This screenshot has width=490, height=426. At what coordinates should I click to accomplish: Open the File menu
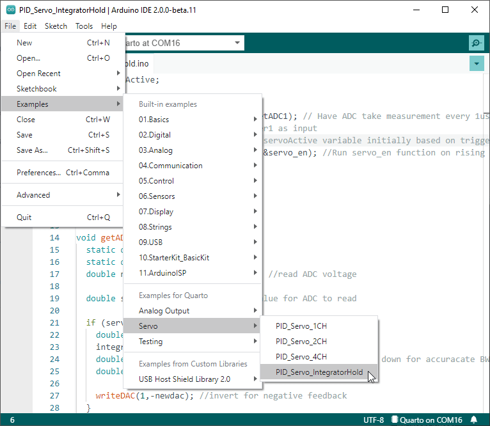coord(10,26)
